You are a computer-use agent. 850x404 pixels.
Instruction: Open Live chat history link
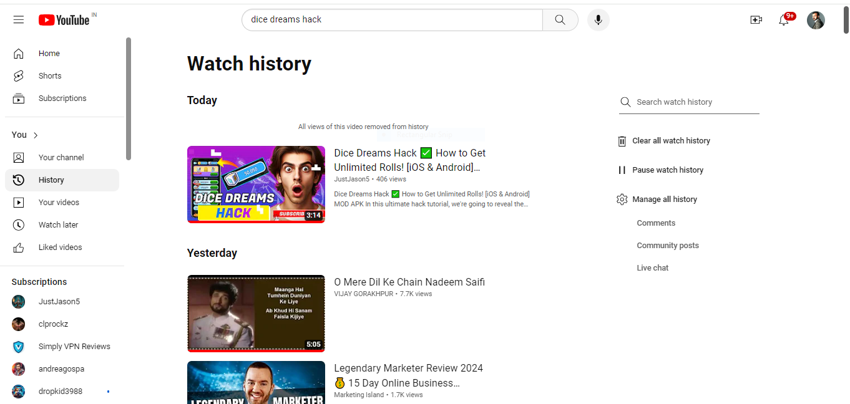point(653,268)
